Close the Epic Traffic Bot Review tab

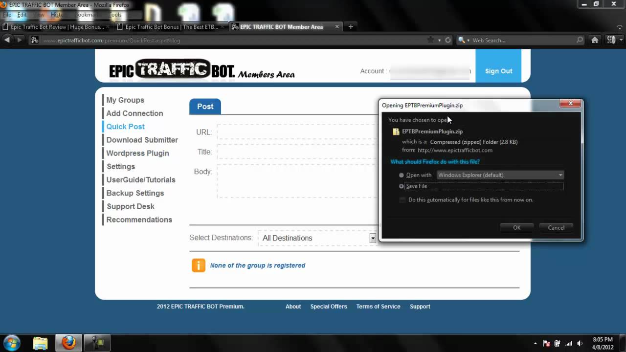coord(109,27)
